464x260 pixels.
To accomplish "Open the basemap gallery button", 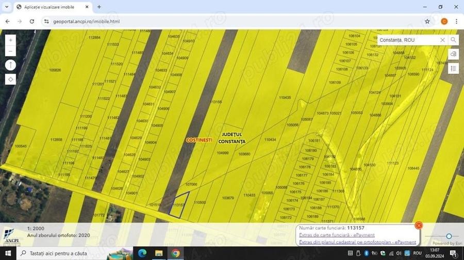I will 453,54.
